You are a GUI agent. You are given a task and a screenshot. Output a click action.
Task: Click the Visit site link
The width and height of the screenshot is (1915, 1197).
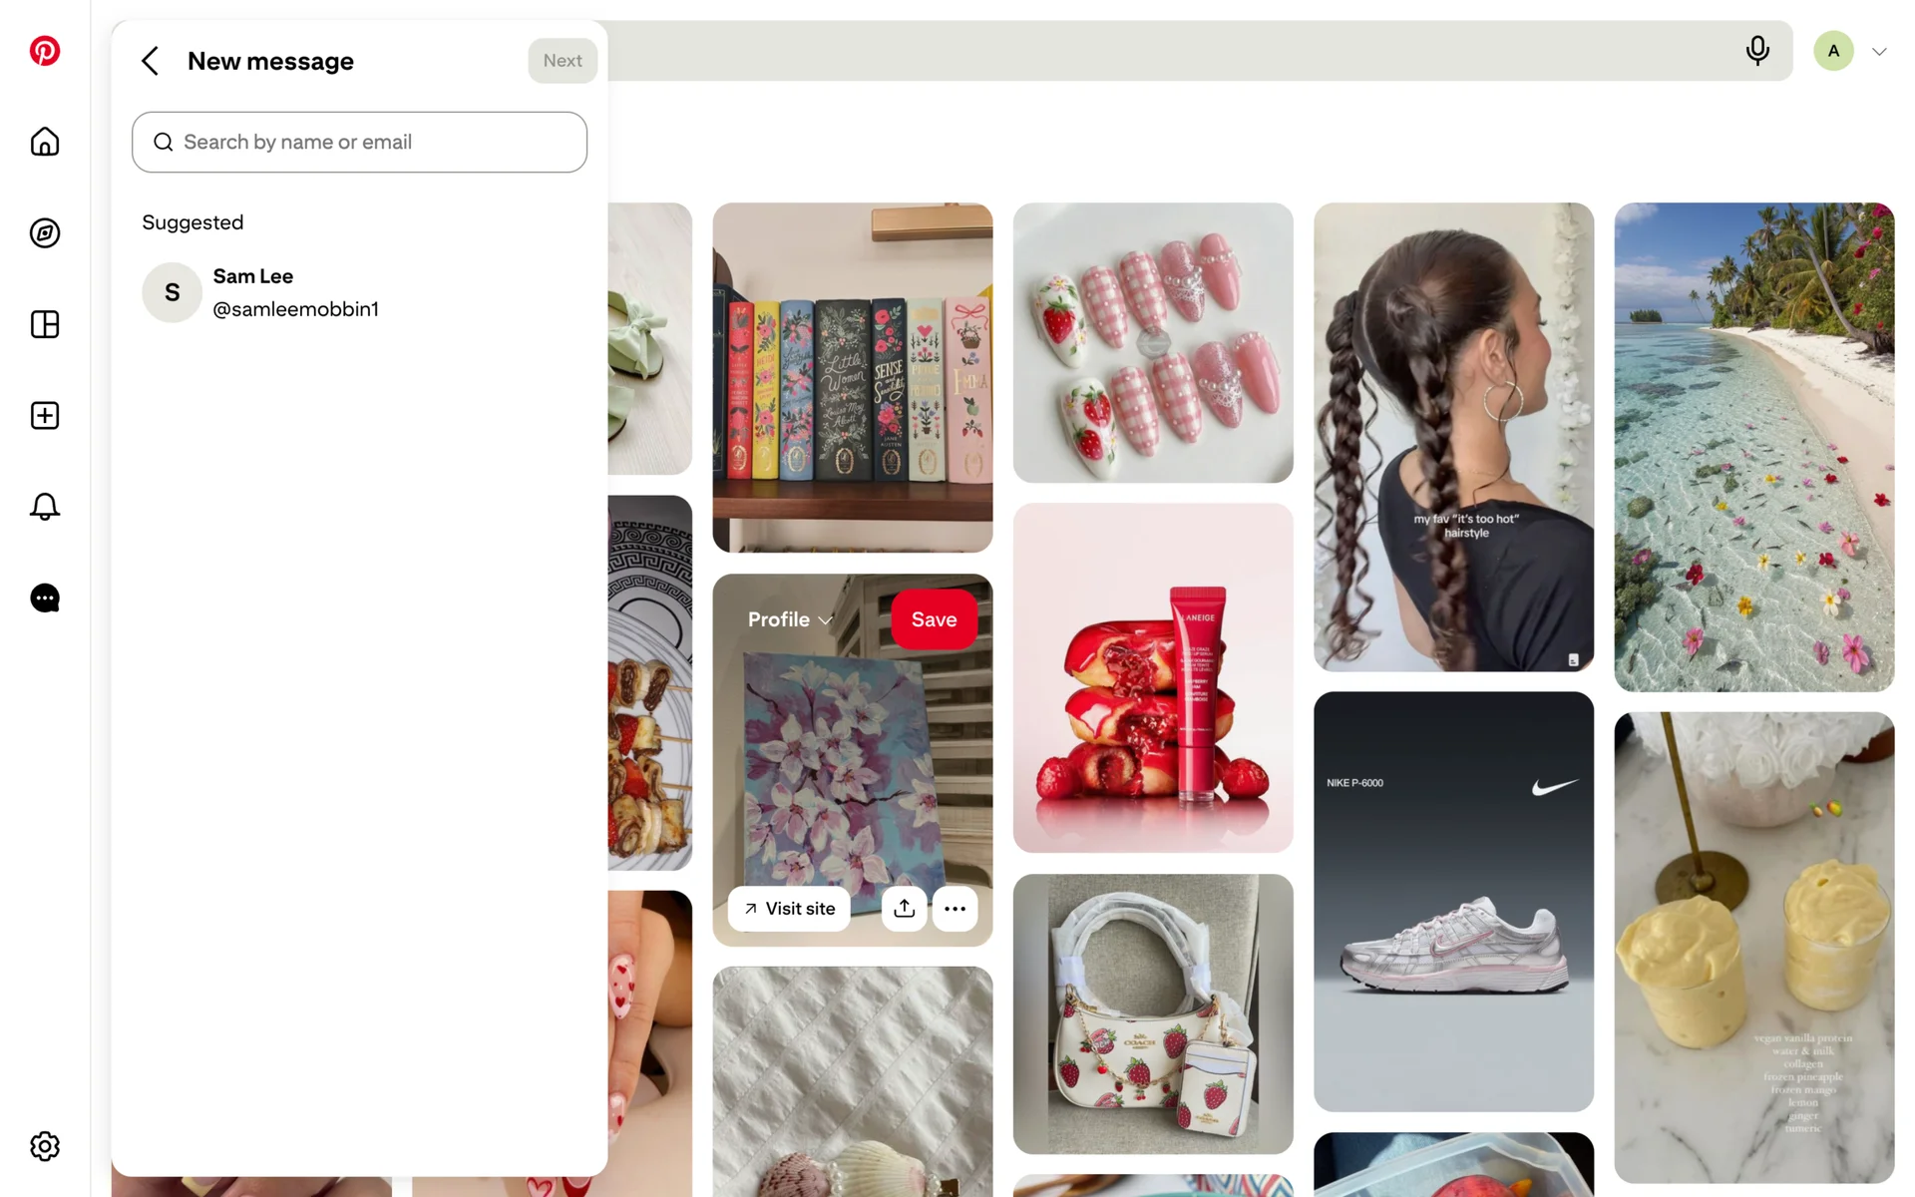pos(789,908)
